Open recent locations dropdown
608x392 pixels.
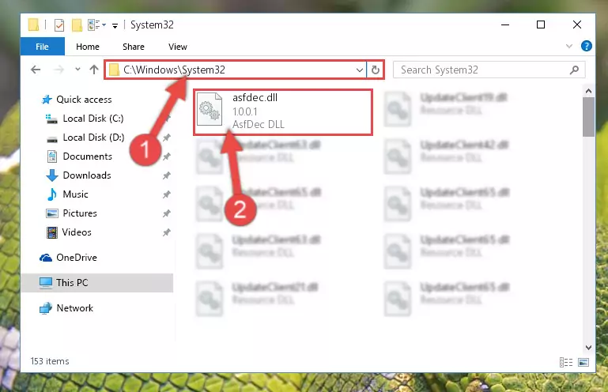pos(77,70)
